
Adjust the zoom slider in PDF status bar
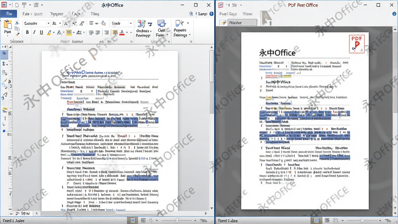(362, 220)
